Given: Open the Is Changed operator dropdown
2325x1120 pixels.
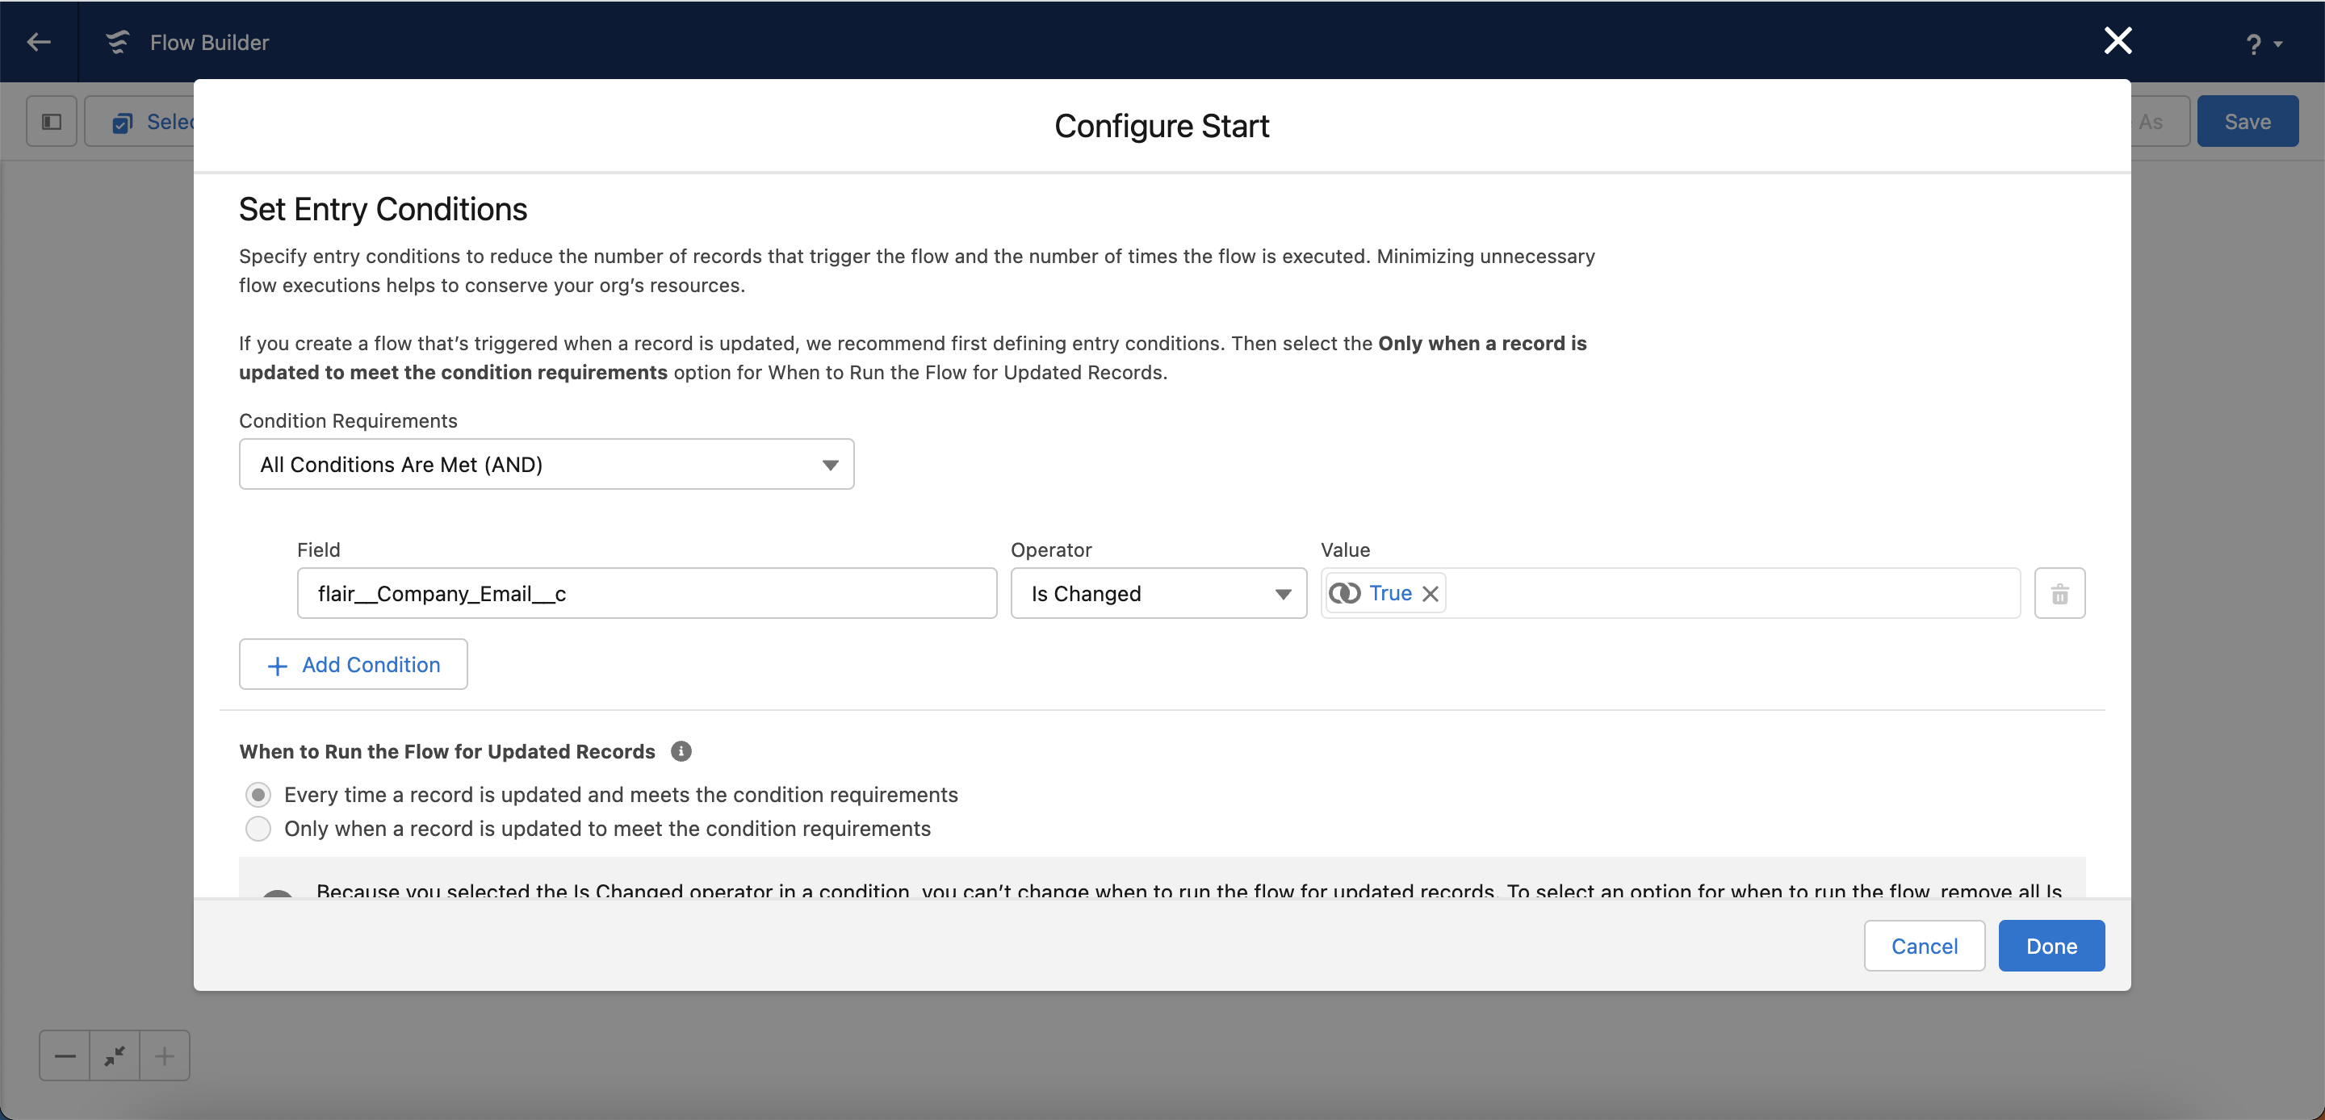Looking at the screenshot, I should click(1158, 594).
